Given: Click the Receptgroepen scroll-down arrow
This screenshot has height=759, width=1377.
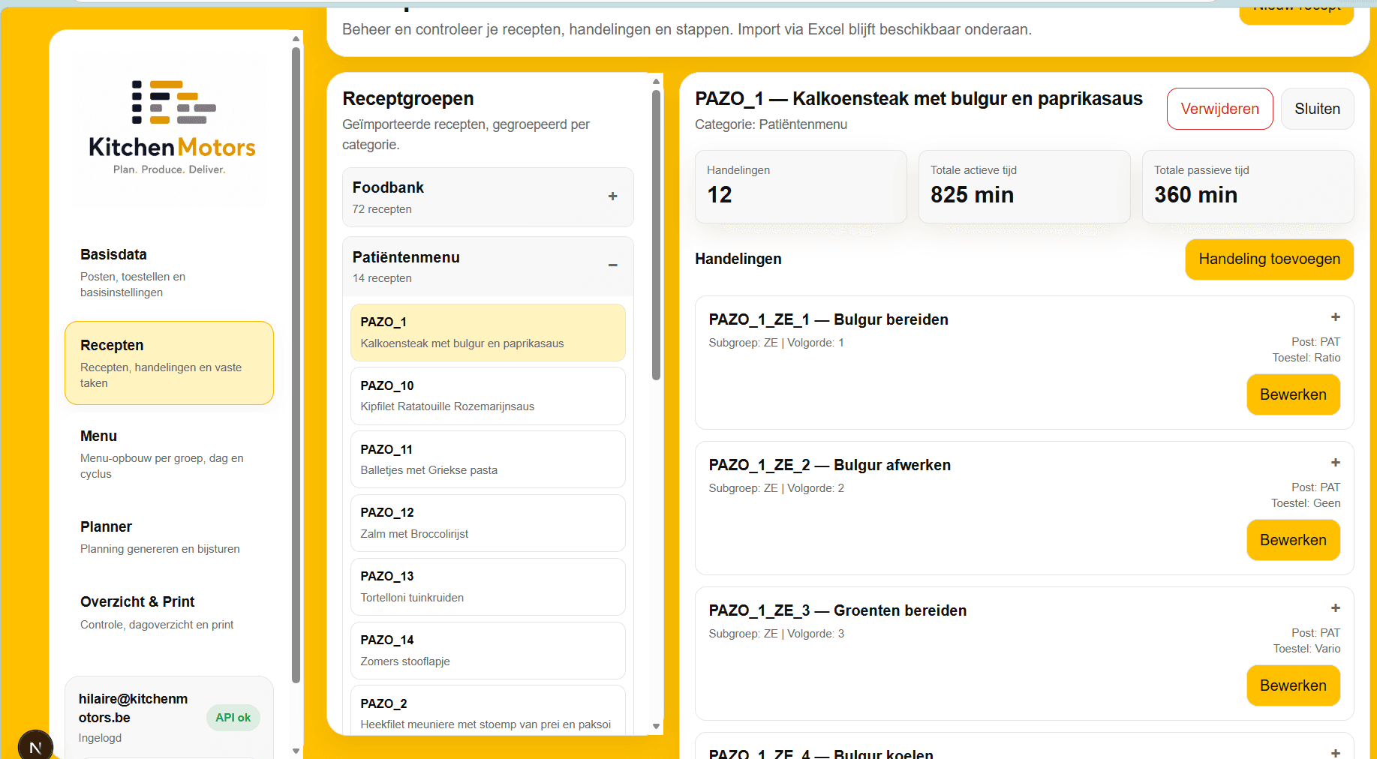Looking at the screenshot, I should 656,726.
